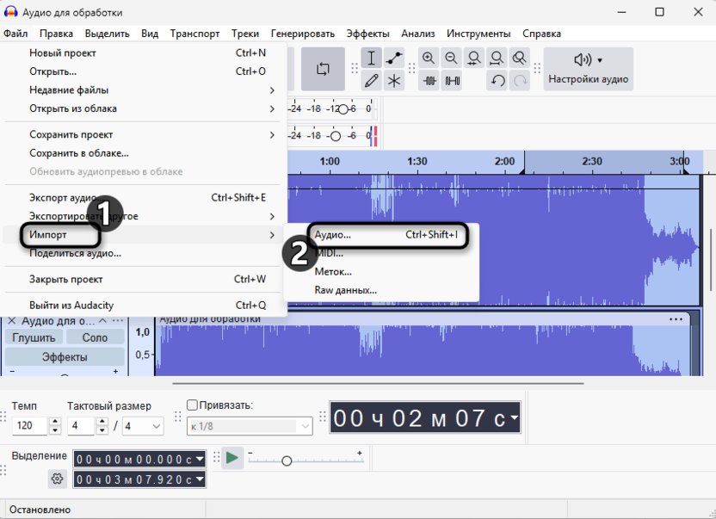This screenshot has width=716, height=519.
Task: Select the Draw pencil tool
Action: 372,81
